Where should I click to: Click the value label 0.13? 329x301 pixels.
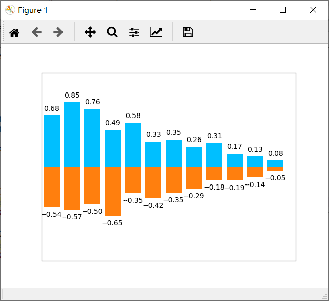(x=255, y=149)
